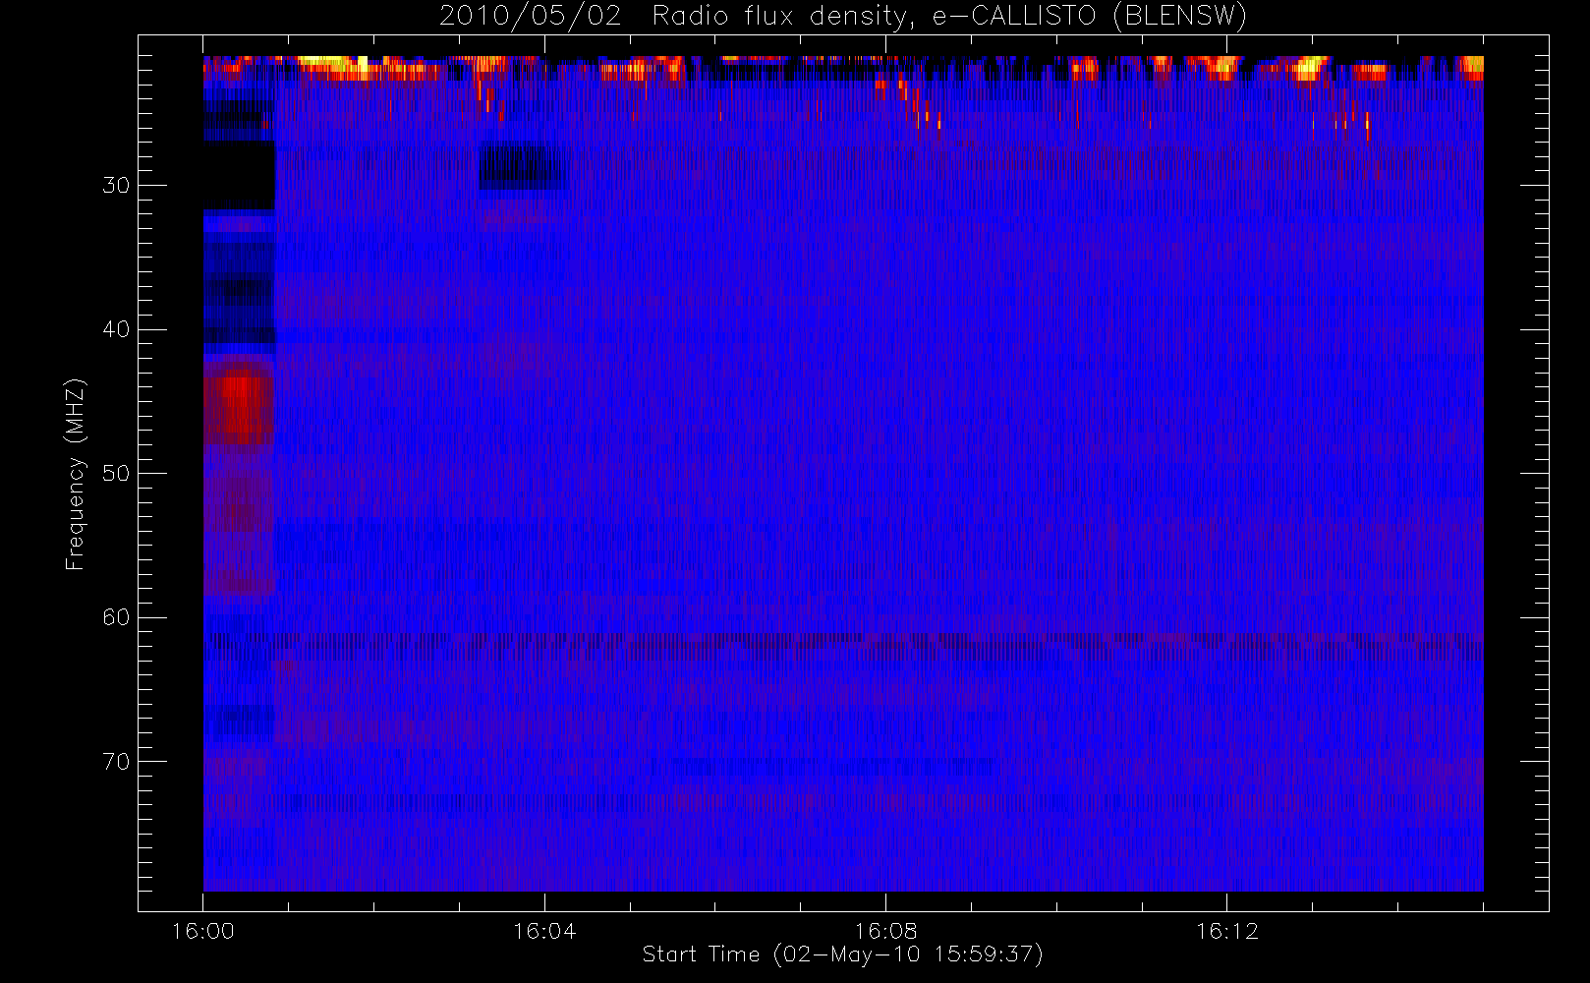Click the 'Frequency (MHz)' axis label
The image size is (1590, 983).
pyautogui.click(x=76, y=474)
